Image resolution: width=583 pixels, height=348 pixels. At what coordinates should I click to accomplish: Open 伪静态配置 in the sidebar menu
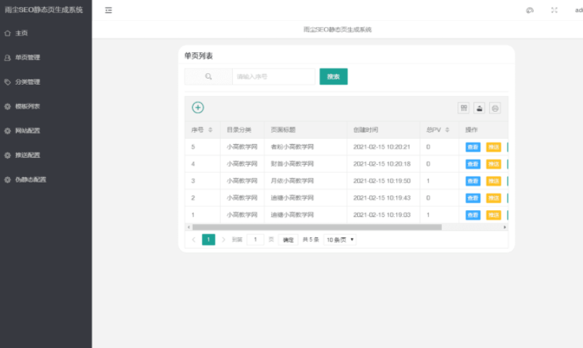[30, 179]
